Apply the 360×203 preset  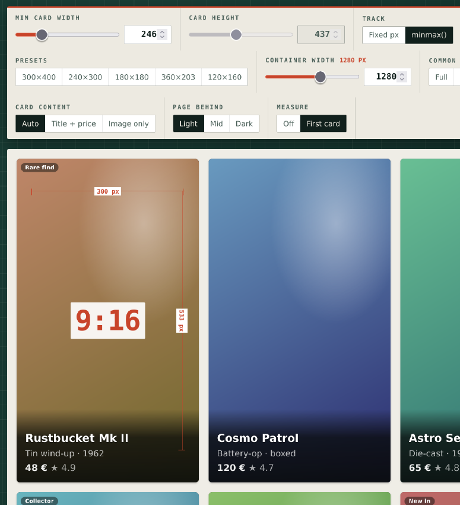pos(178,77)
